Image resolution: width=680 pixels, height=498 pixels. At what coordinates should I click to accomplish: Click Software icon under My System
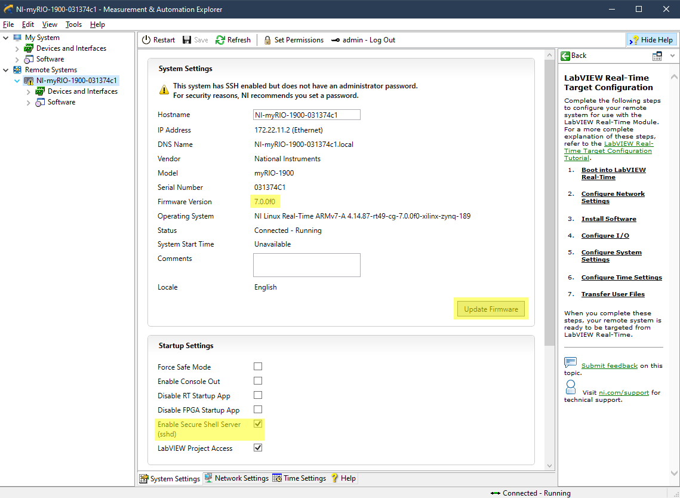(29, 59)
